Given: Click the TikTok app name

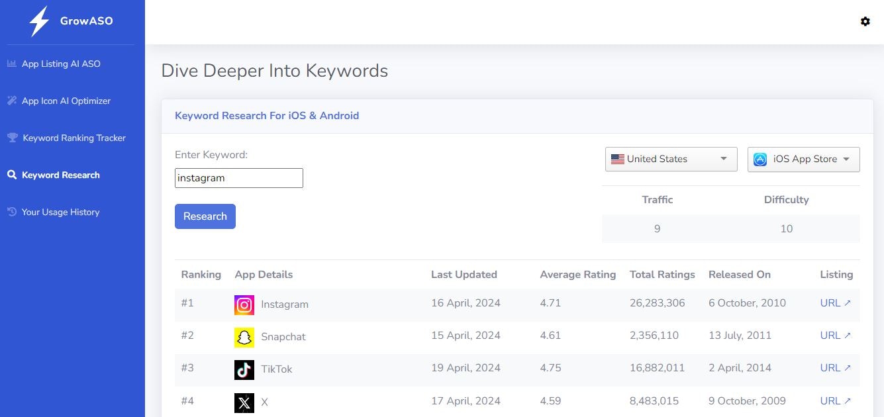Looking at the screenshot, I should [x=277, y=369].
